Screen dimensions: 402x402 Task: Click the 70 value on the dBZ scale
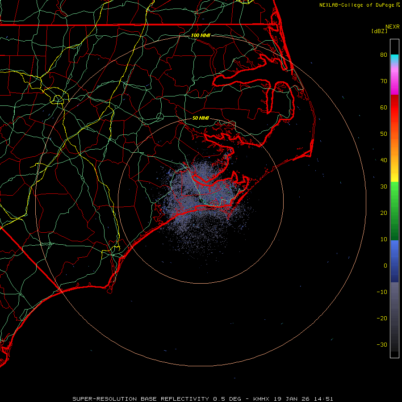(x=384, y=81)
